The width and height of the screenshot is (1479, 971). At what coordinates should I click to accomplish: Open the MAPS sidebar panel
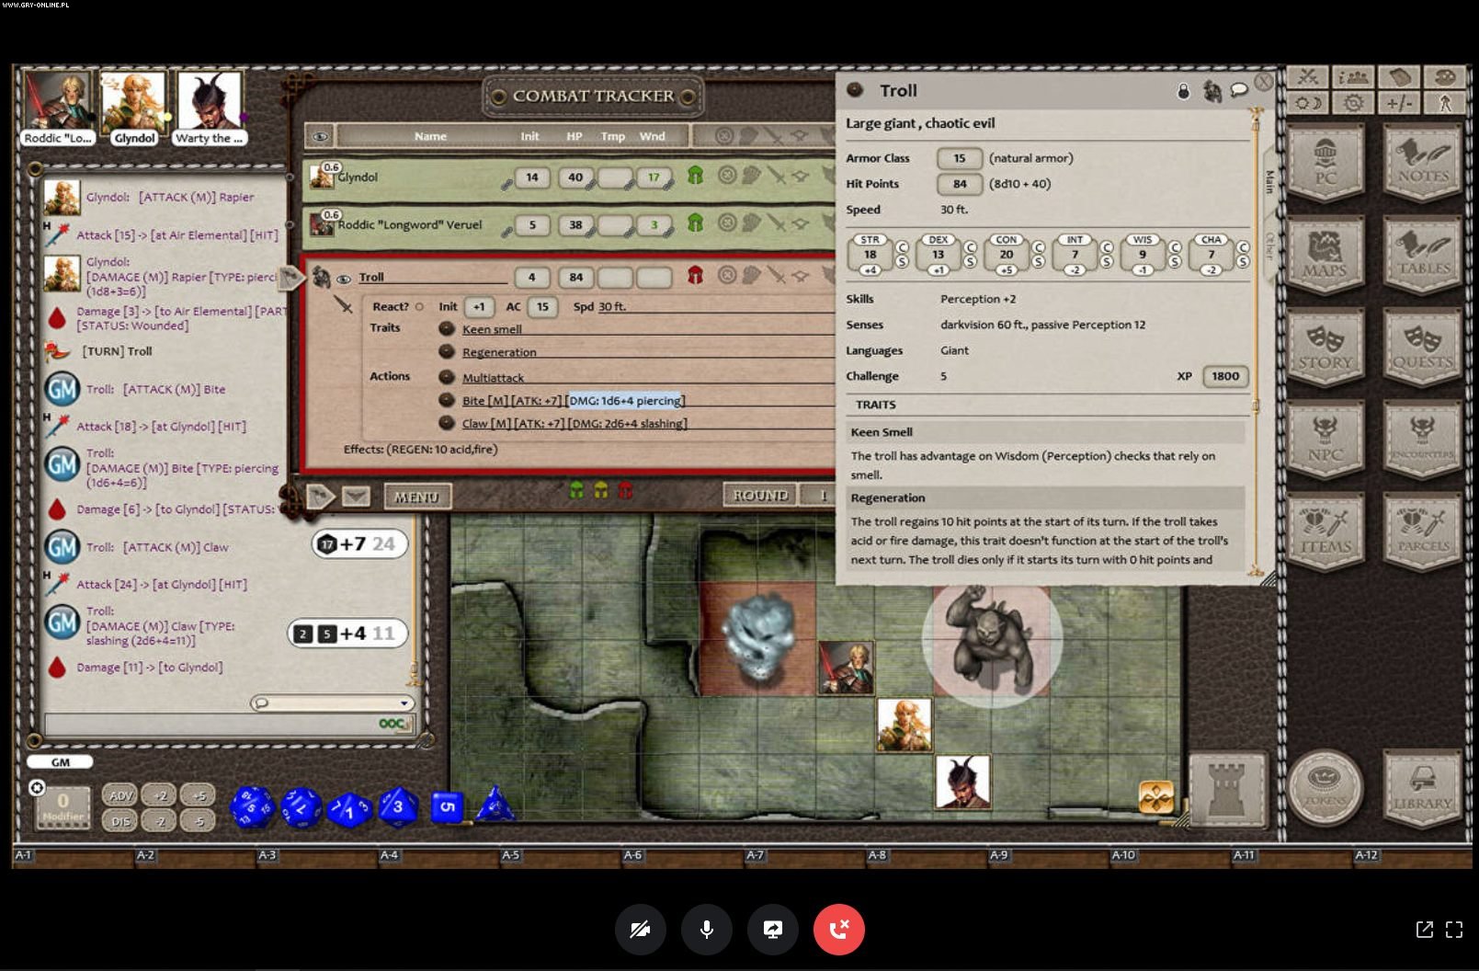point(1325,256)
